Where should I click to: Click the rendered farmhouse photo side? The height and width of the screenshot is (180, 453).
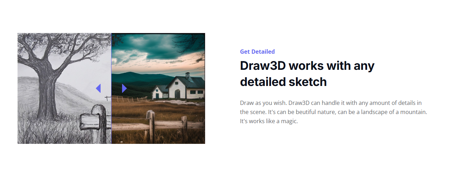coord(158,88)
